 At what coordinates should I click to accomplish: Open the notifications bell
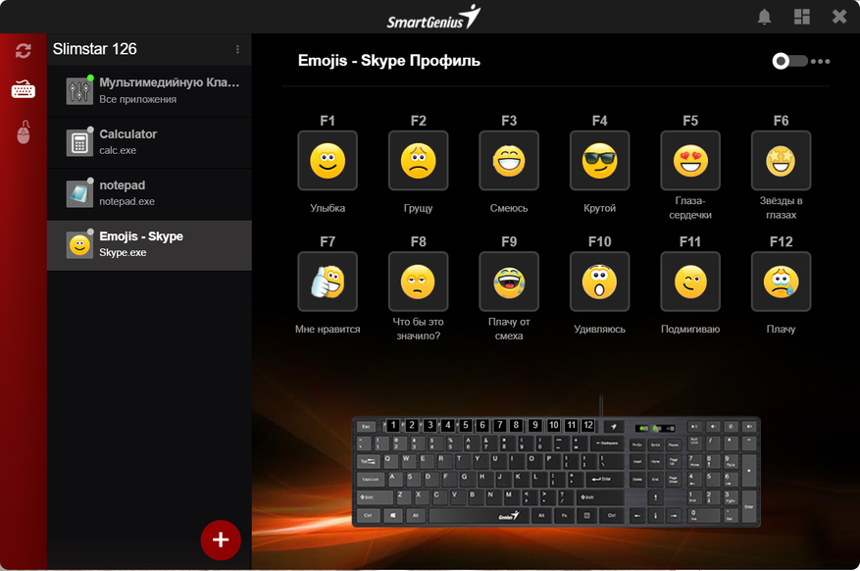[x=764, y=17]
